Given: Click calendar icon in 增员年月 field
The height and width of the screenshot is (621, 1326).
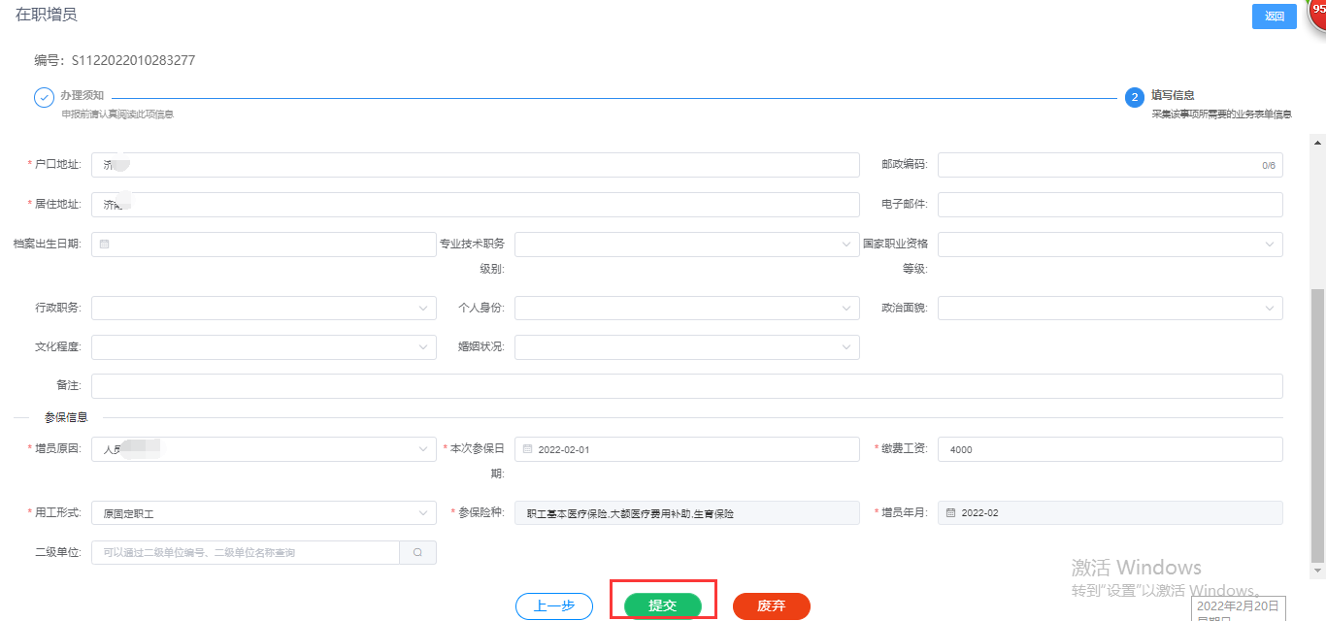Looking at the screenshot, I should coord(950,513).
